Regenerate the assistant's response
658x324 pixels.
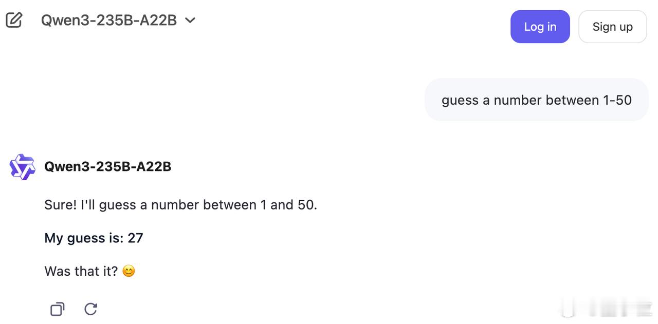point(91,309)
